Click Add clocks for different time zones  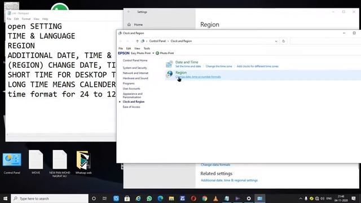click(x=258, y=67)
